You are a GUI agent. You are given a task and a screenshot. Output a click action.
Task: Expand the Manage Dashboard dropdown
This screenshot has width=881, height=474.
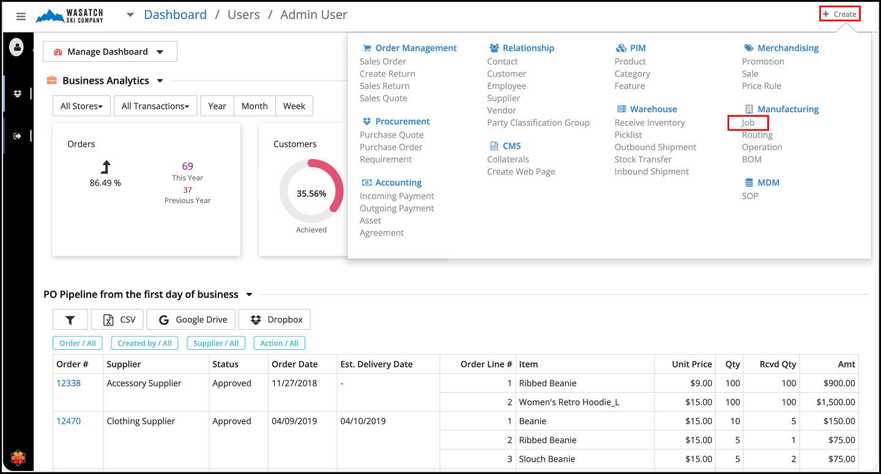[x=110, y=52]
